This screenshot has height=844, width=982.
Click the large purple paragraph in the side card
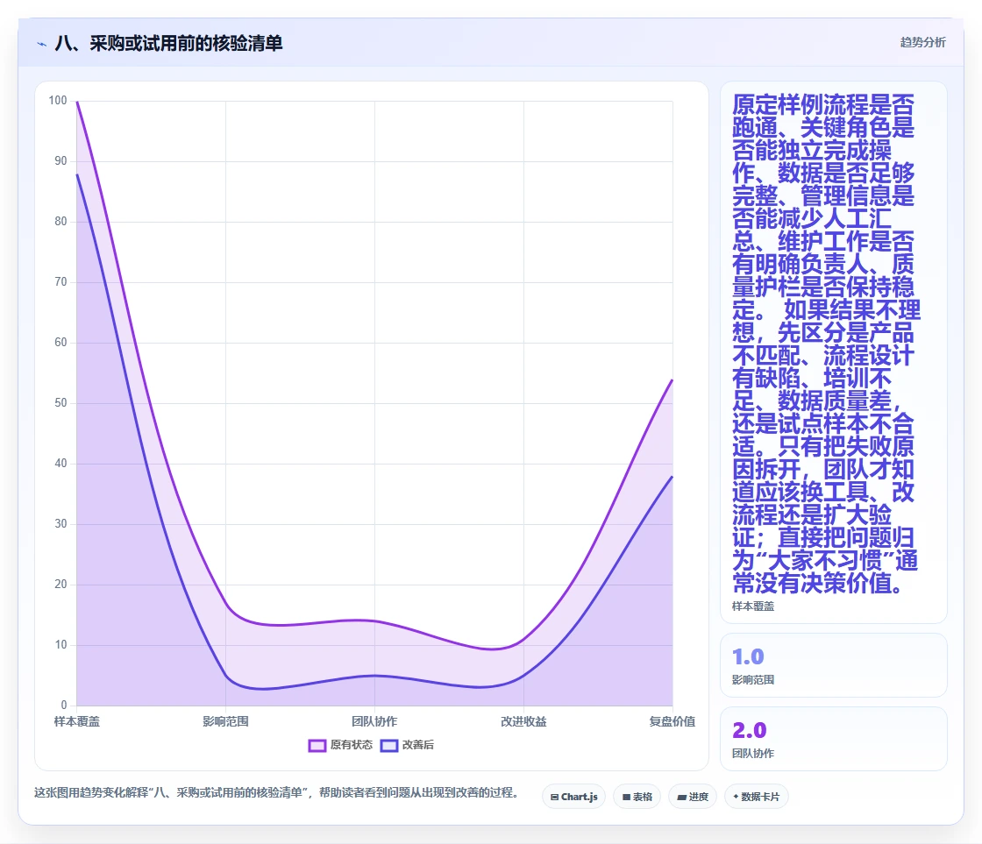[x=825, y=343]
